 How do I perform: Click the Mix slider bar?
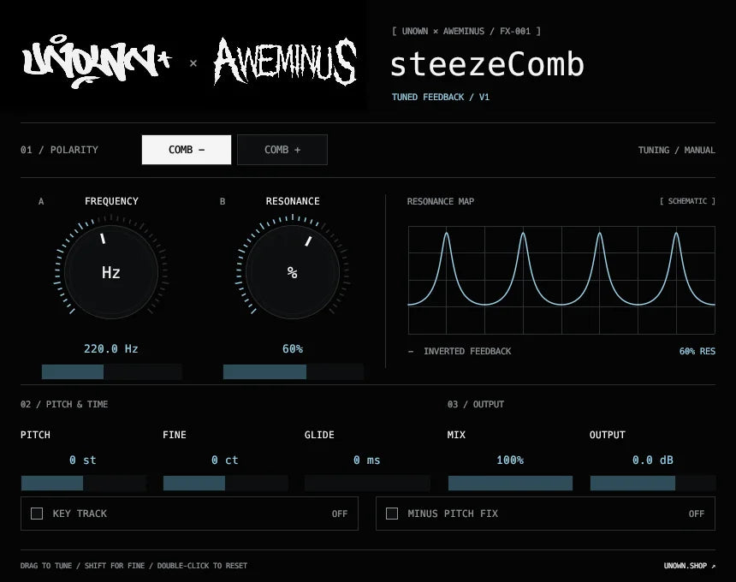(510, 483)
